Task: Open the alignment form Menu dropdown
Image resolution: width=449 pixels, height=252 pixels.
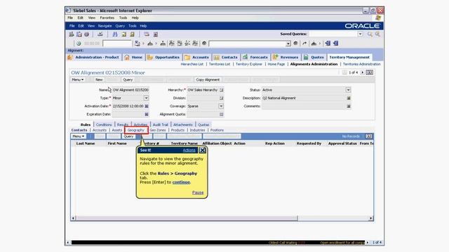Action: point(78,80)
